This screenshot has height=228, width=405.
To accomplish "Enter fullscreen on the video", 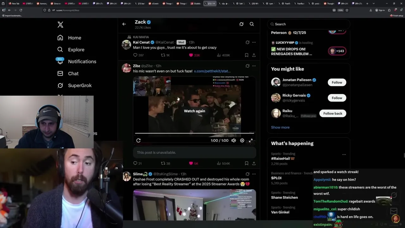I will [251, 140].
